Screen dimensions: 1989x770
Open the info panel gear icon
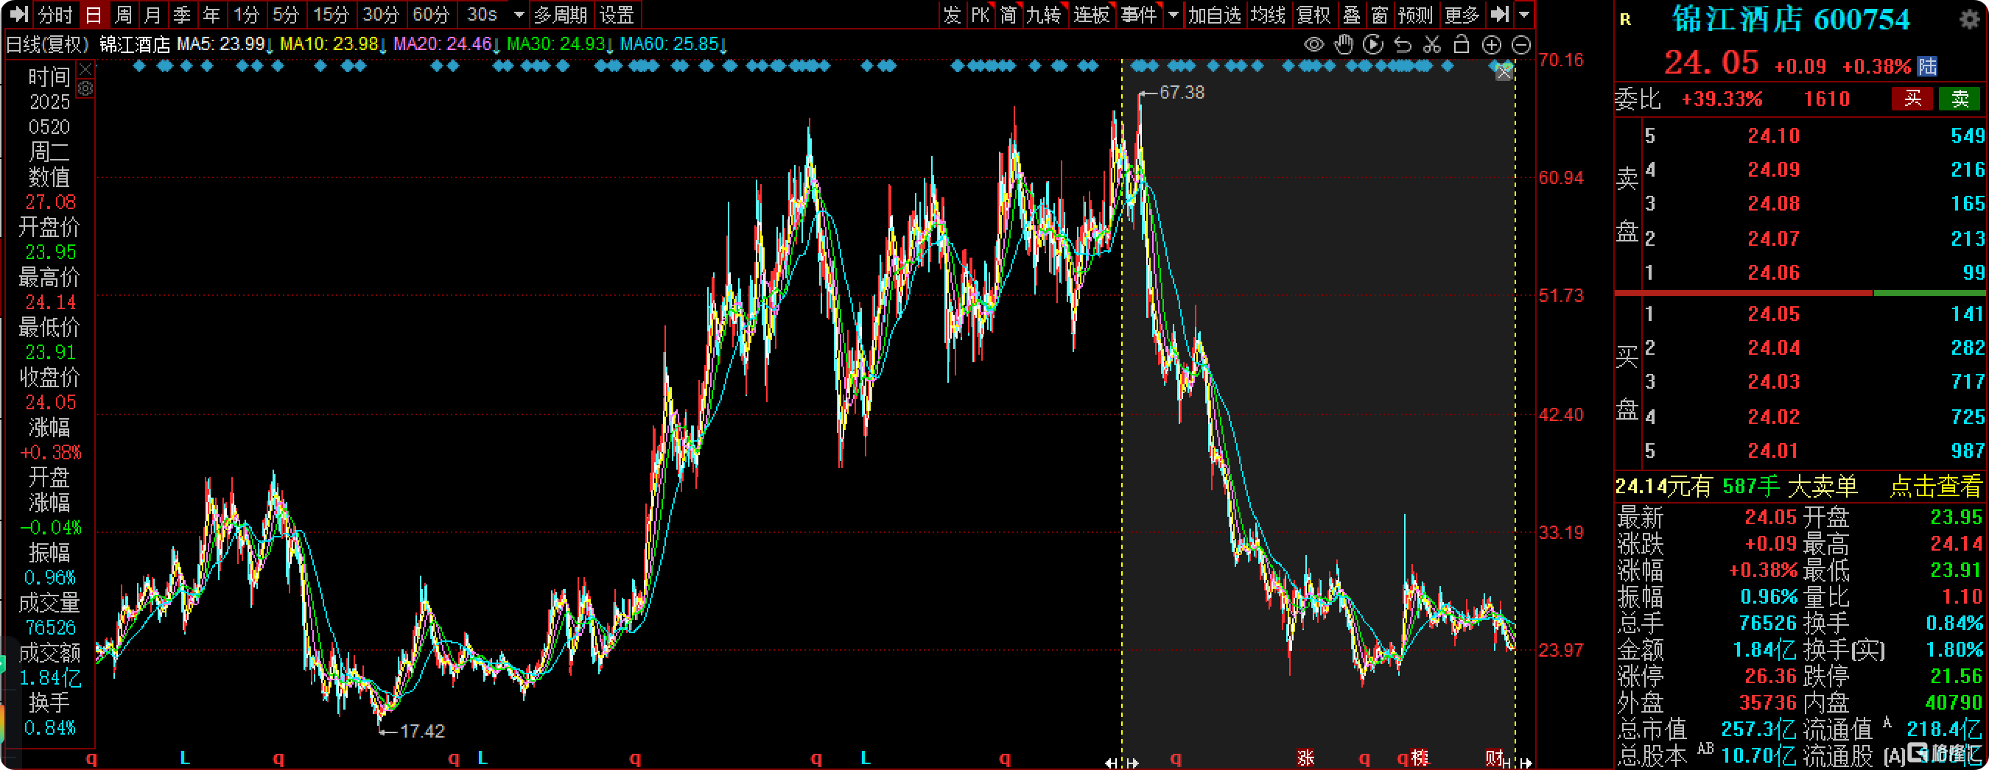point(85,89)
